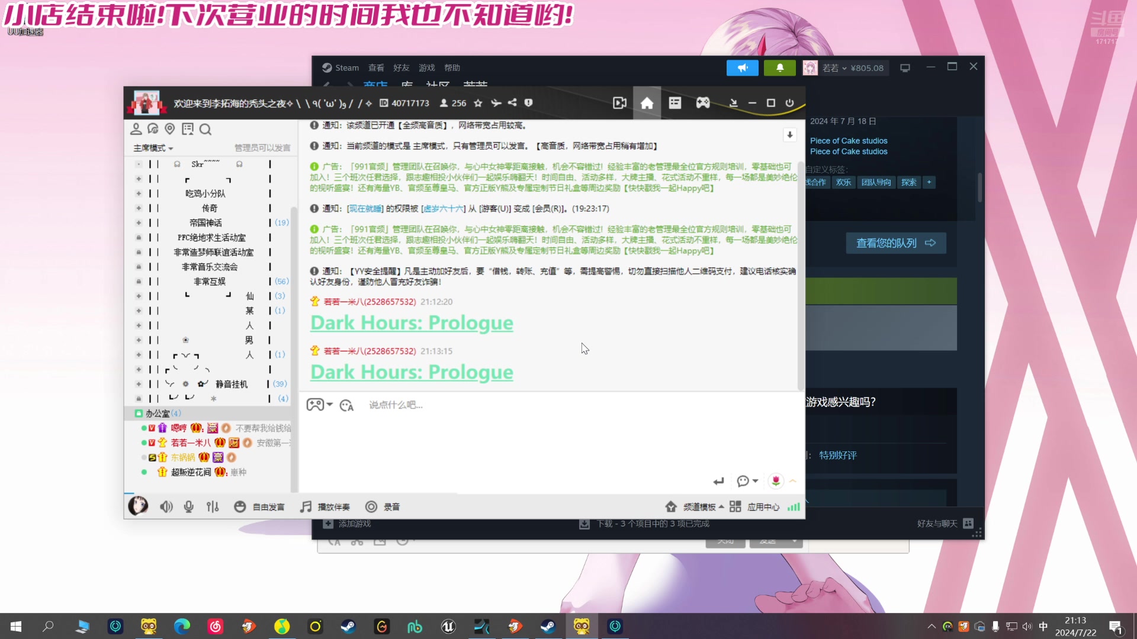The image size is (1137, 639).
Task: Click 查看您的队列 button in Steam
Action: pyautogui.click(x=895, y=243)
